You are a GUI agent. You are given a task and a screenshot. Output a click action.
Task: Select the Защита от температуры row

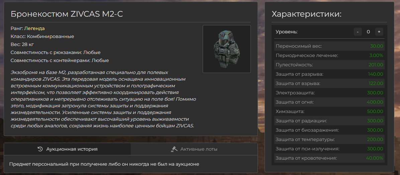pos(329,139)
